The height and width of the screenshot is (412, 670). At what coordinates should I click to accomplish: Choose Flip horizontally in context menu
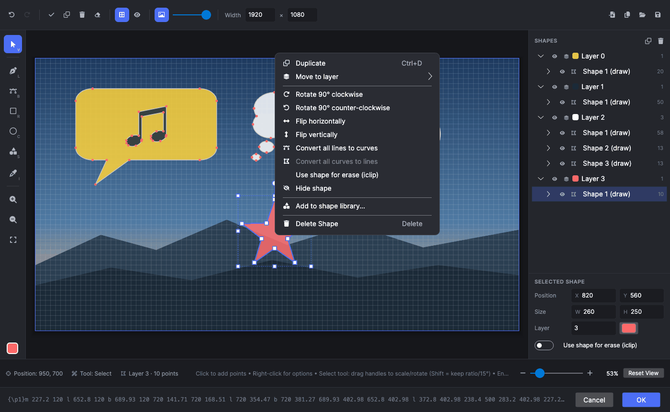tap(357, 121)
